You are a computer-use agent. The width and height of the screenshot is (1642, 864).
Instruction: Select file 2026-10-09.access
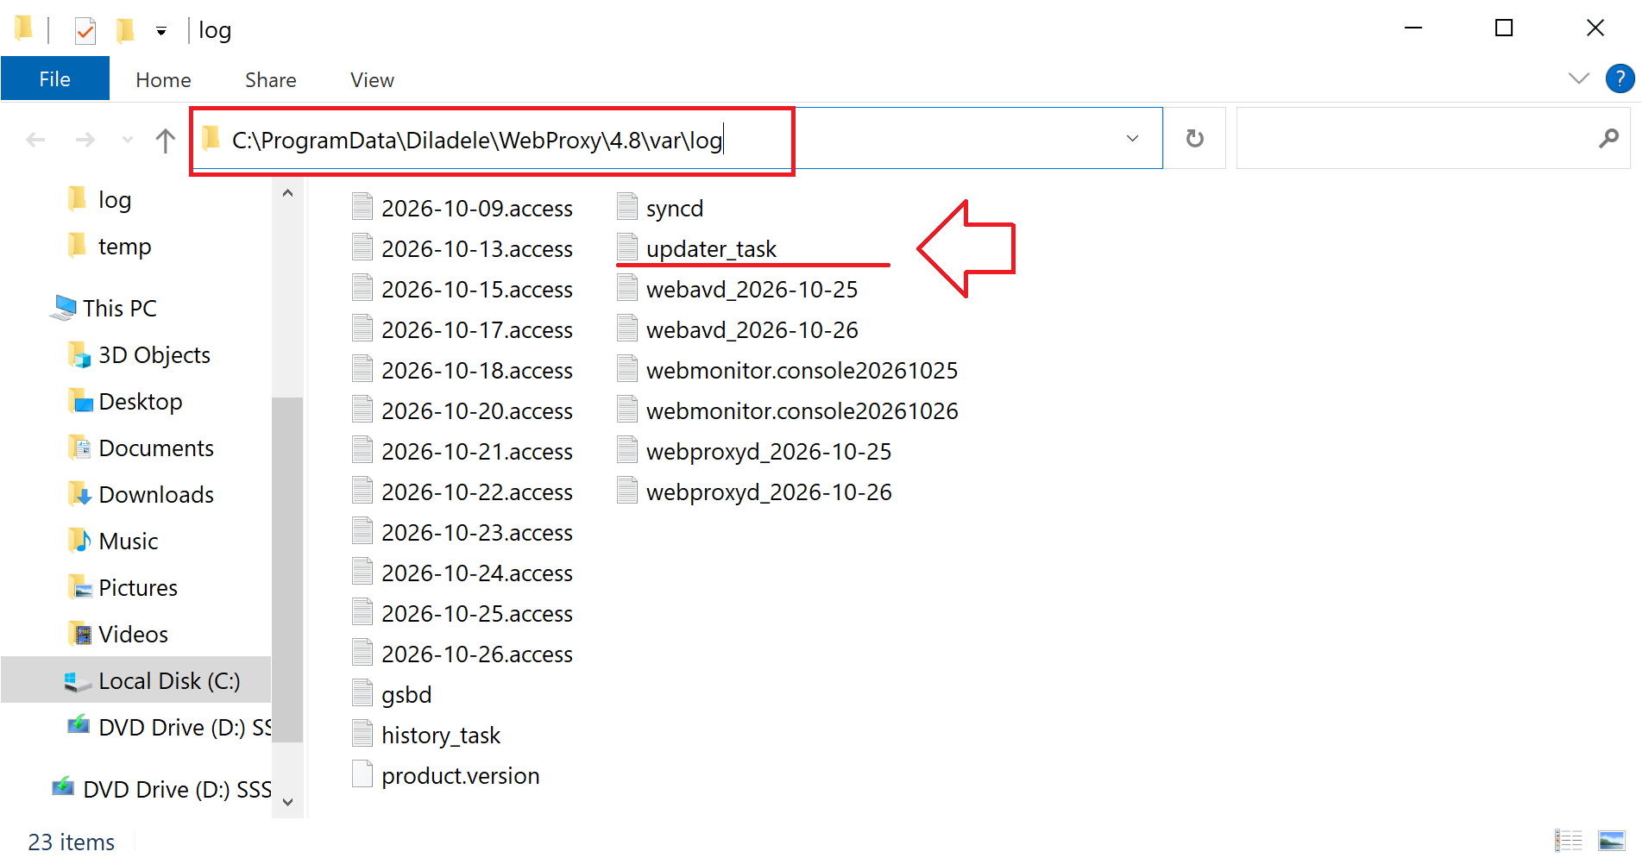coord(463,209)
